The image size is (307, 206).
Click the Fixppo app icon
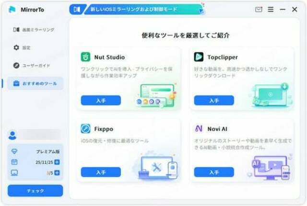pos(85,128)
